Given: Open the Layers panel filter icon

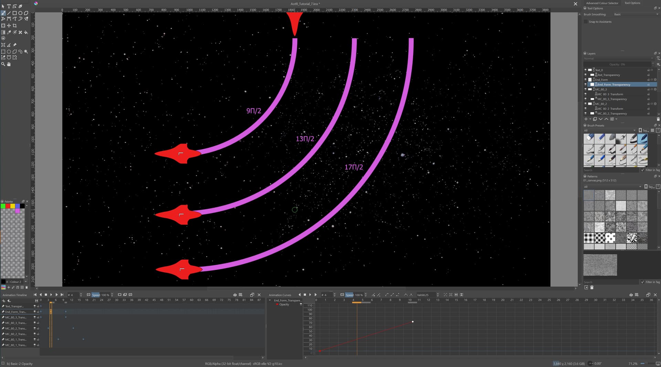Looking at the screenshot, I should [658, 59].
